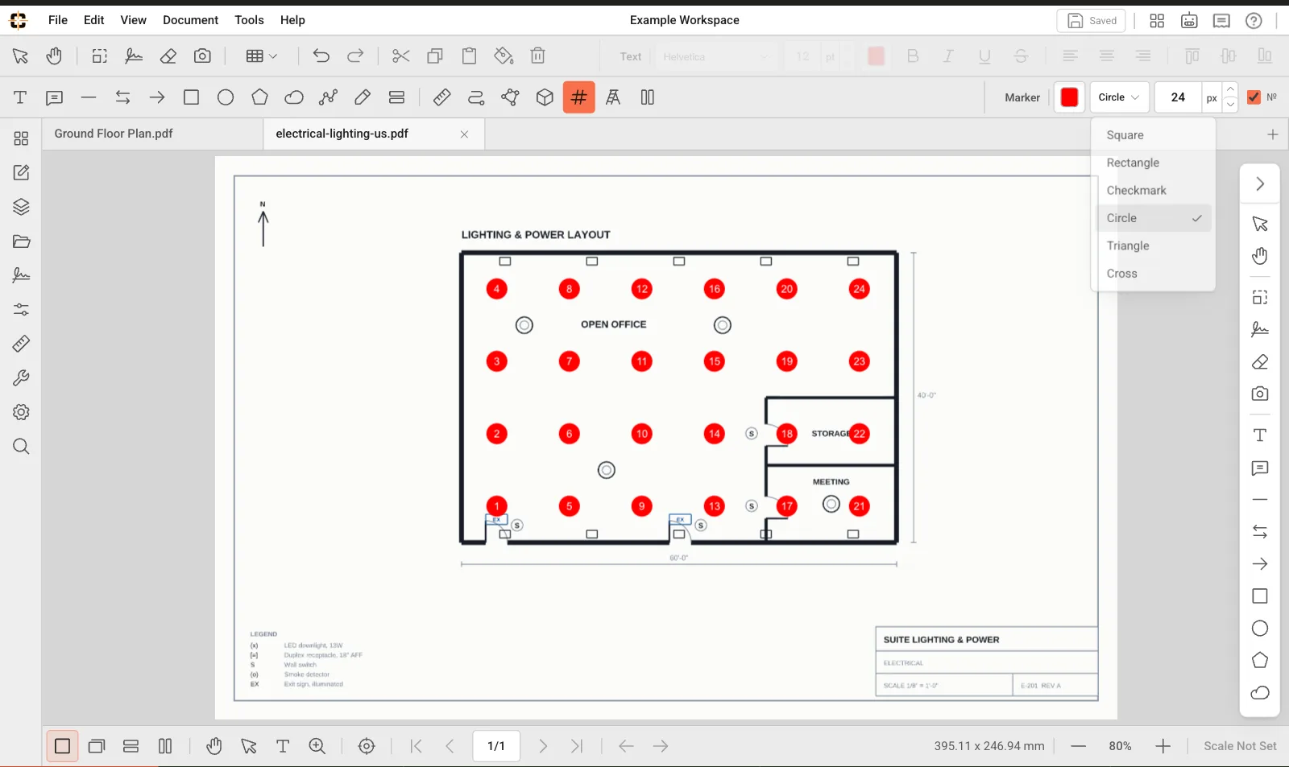Select the eraser tool in top toolbar
Viewport: 1289px width, 767px height.
(168, 56)
